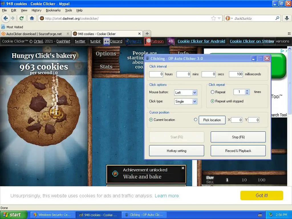Select Repeat until stopped radio button
Viewport: 292px width, 219px height.
pyautogui.click(x=212, y=101)
